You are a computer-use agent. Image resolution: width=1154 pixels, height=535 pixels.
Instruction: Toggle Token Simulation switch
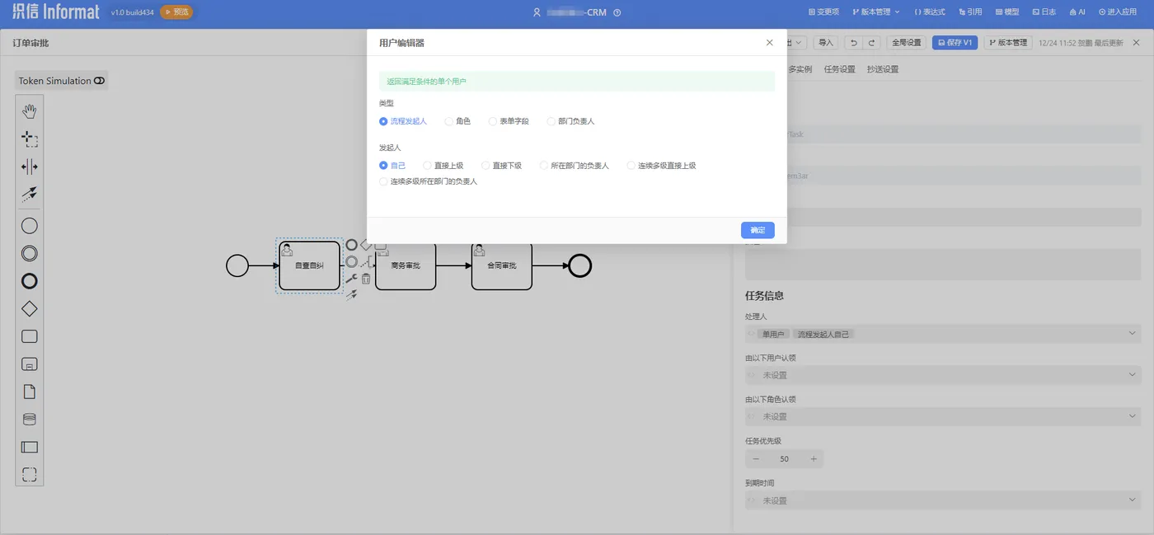pyautogui.click(x=100, y=81)
